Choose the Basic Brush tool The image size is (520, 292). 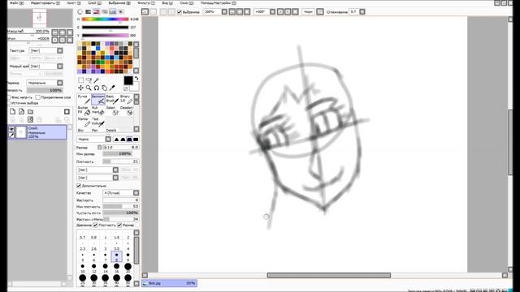tap(112, 99)
